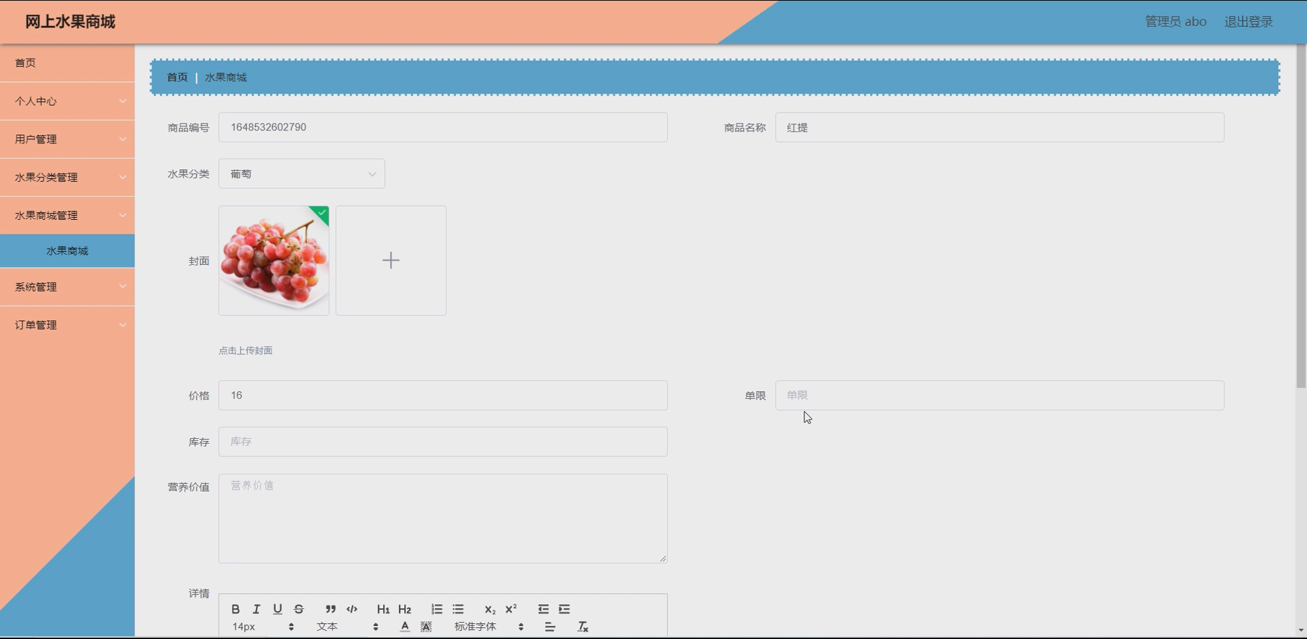The height and width of the screenshot is (639, 1307).
Task: Click the scrollbar down arrow
Action: 1301,631
